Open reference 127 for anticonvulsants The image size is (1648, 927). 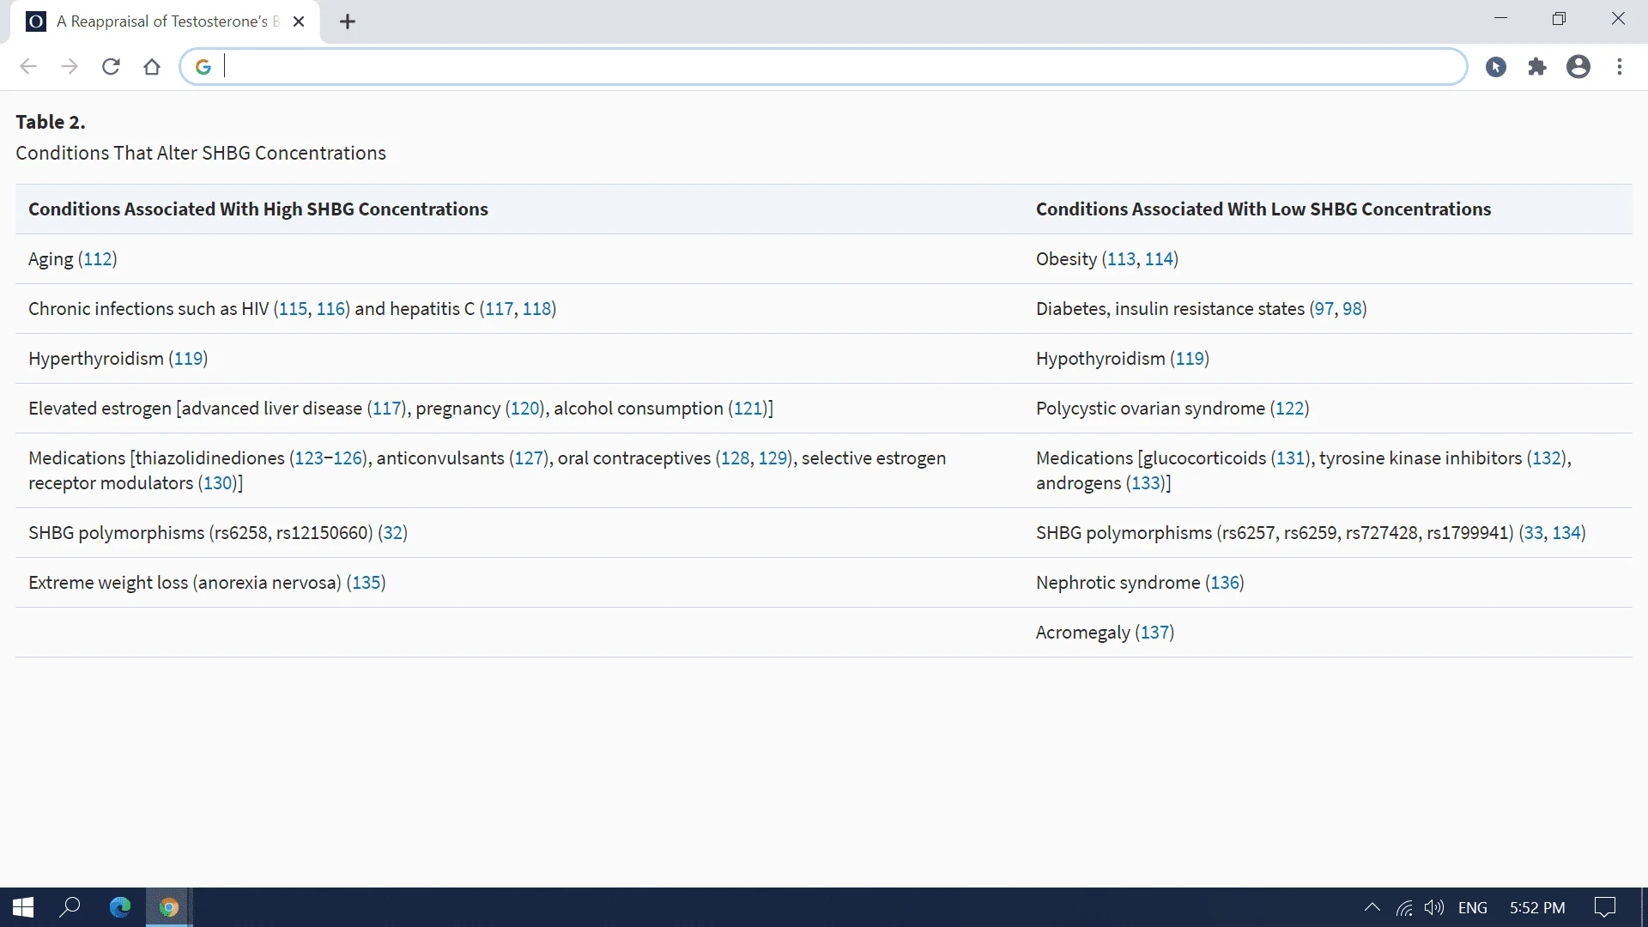click(529, 458)
